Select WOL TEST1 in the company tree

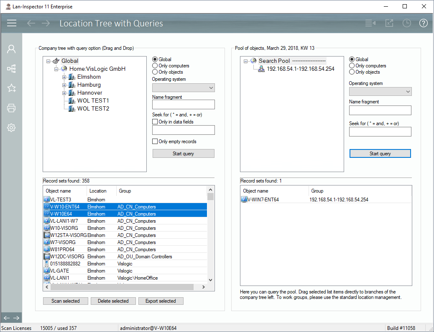coord(93,101)
